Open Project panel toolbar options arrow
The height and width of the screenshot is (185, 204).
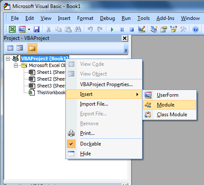click(x=126, y=50)
